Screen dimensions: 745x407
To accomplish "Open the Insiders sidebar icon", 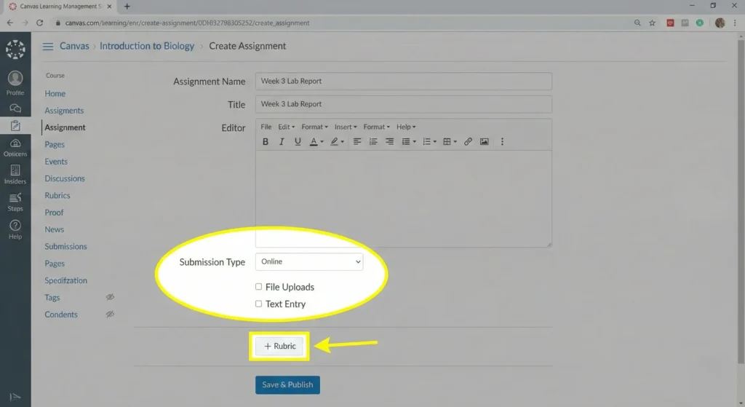I will click(x=15, y=170).
